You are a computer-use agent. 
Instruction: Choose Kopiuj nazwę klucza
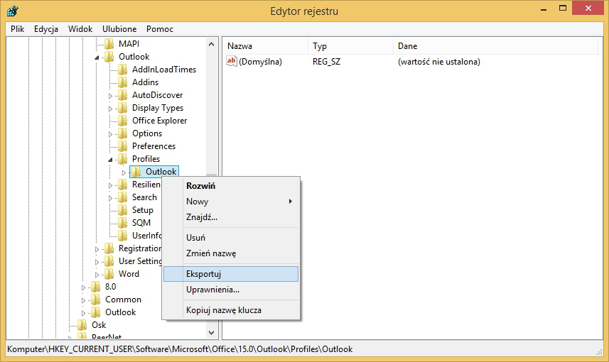tap(231, 310)
